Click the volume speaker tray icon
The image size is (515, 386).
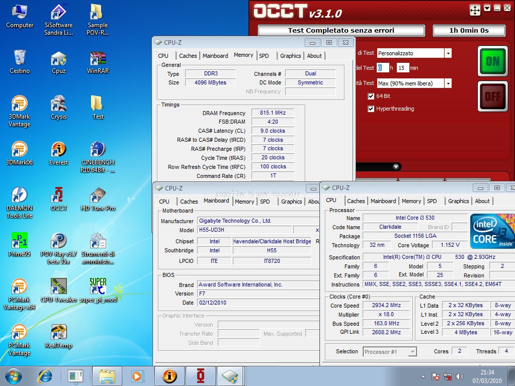(x=460, y=376)
